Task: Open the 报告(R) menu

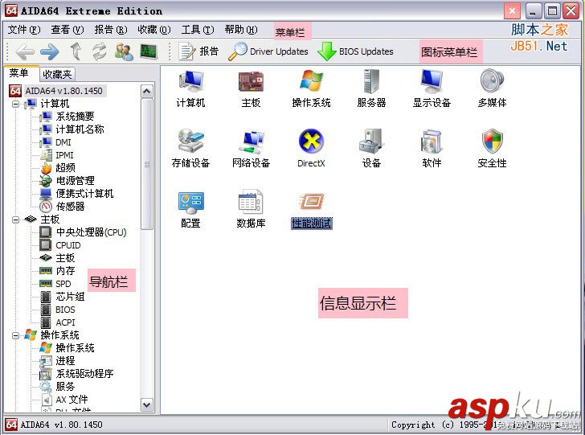Action: [111, 30]
